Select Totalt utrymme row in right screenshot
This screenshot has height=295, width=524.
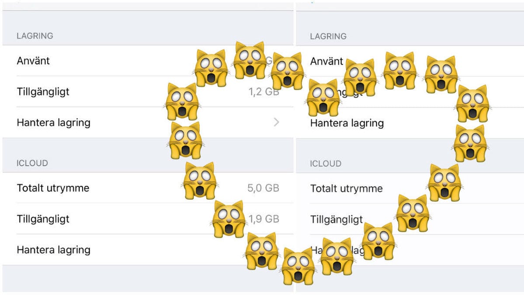(409, 188)
